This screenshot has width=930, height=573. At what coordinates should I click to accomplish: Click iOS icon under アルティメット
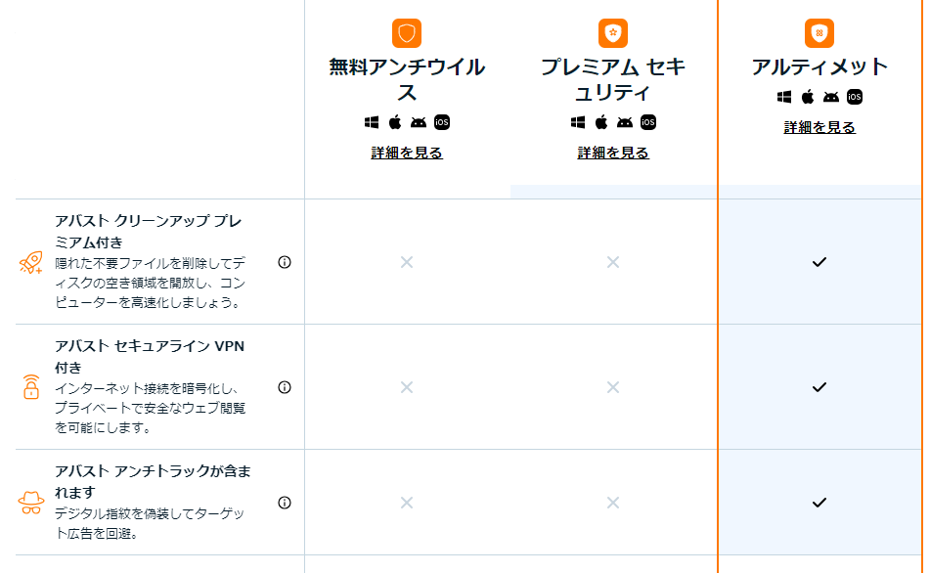click(855, 97)
